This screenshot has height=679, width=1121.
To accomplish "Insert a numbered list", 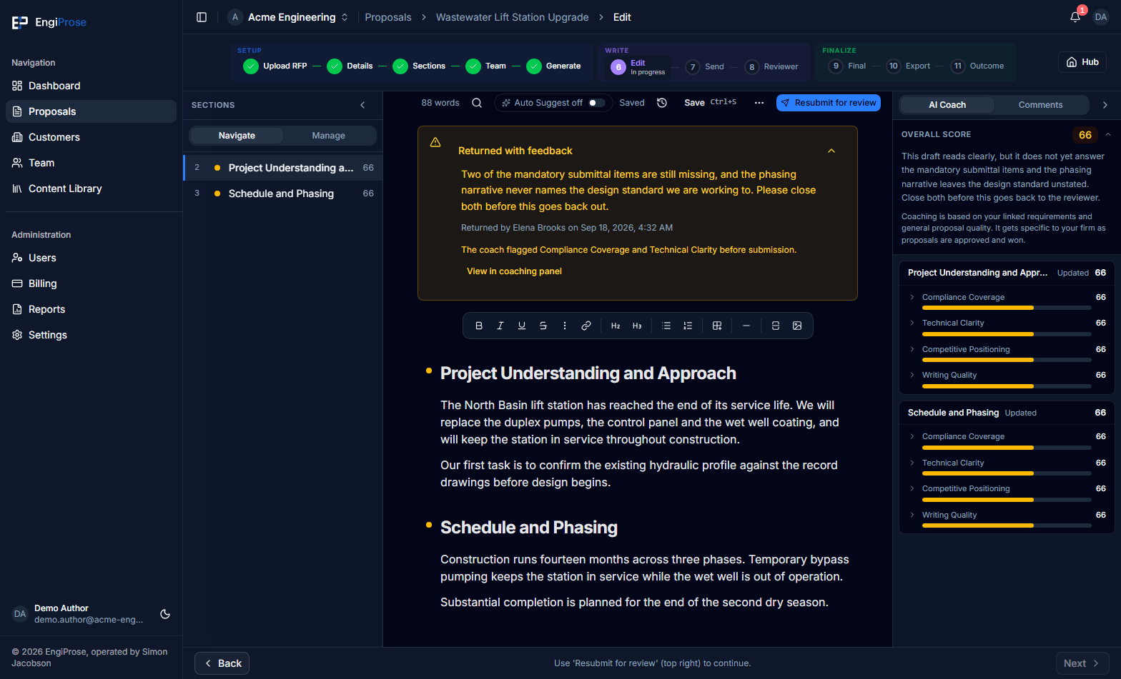I will [x=688, y=326].
